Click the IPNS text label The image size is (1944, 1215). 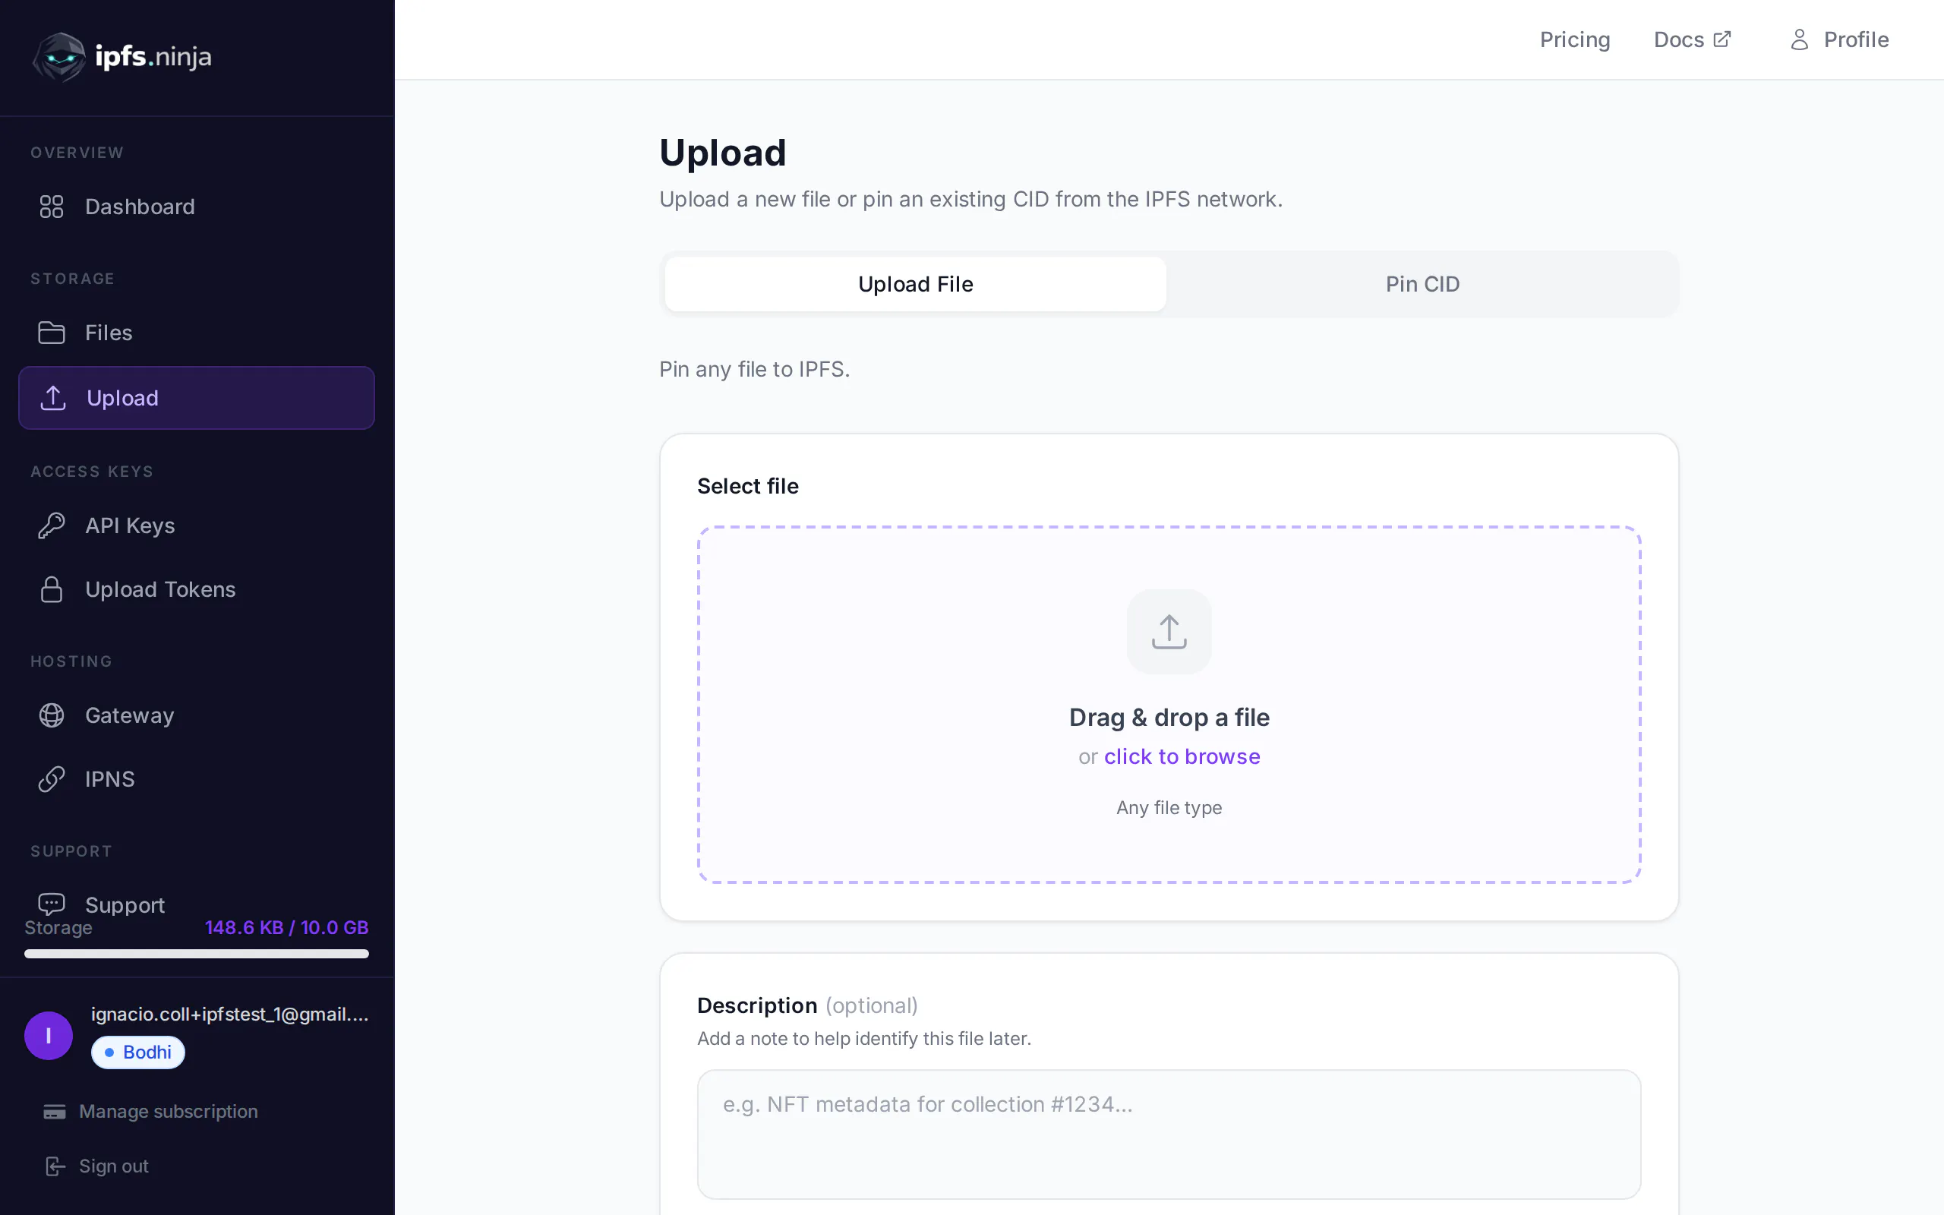click(110, 778)
